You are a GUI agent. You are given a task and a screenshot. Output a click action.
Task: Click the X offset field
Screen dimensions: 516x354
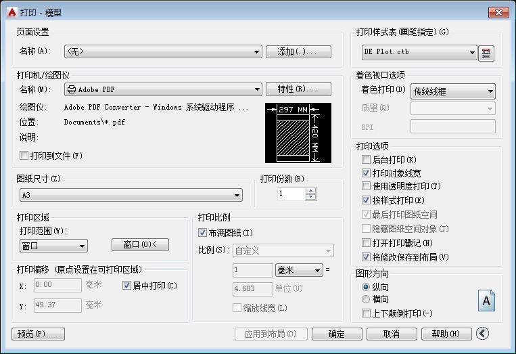click(57, 285)
